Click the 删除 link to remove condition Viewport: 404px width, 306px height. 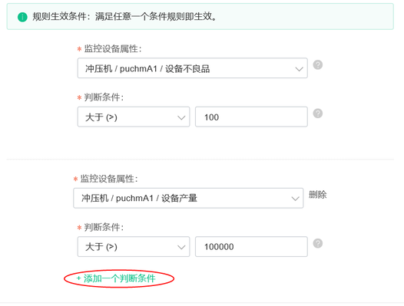pyautogui.click(x=318, y=195)
